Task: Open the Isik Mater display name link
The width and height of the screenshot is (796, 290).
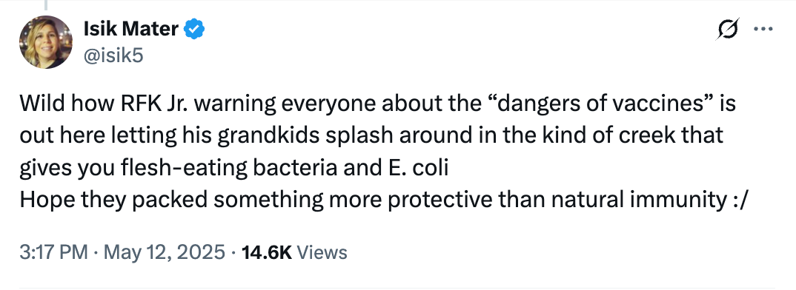Action: pos(131,29)
